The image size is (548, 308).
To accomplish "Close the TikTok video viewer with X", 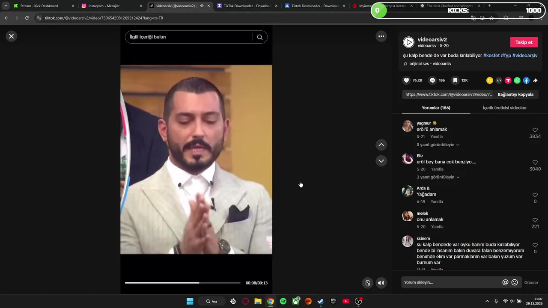I will click(12, 36).
